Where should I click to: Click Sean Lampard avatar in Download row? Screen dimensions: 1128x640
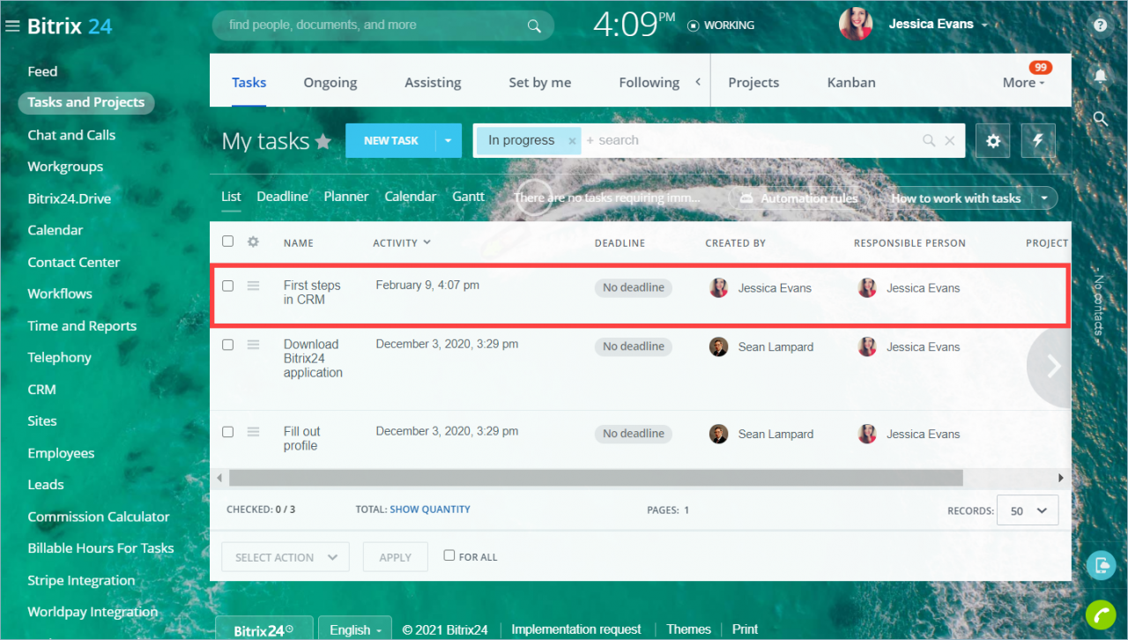719,346
